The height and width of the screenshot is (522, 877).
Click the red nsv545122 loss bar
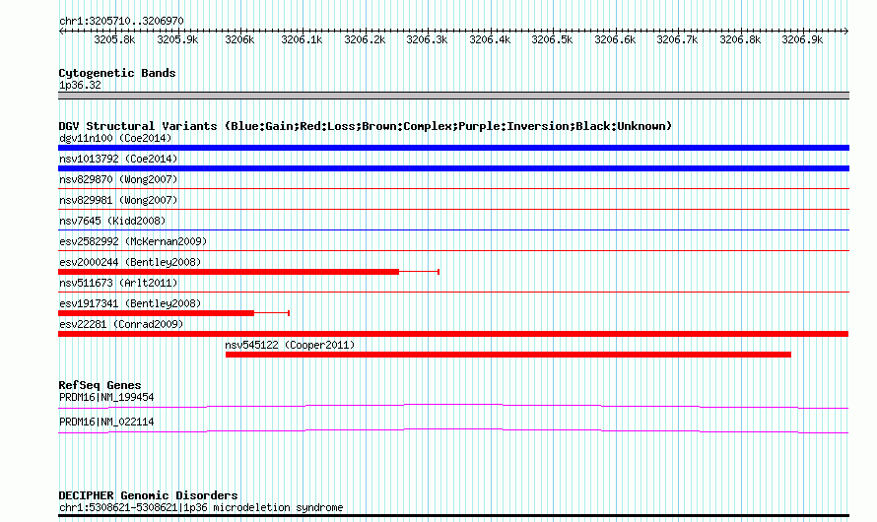point(508,355)
